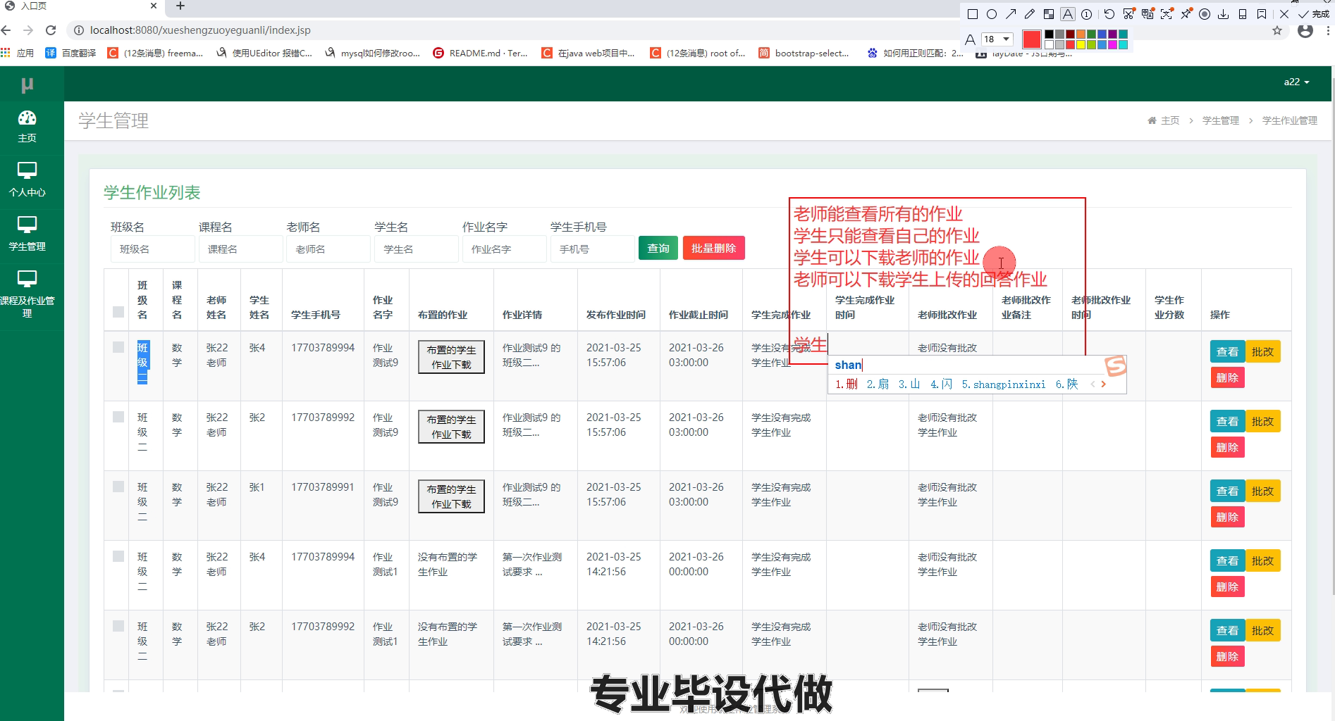
Task: Open the 个人中心 sidebar menu
Action: pos(27,180)
